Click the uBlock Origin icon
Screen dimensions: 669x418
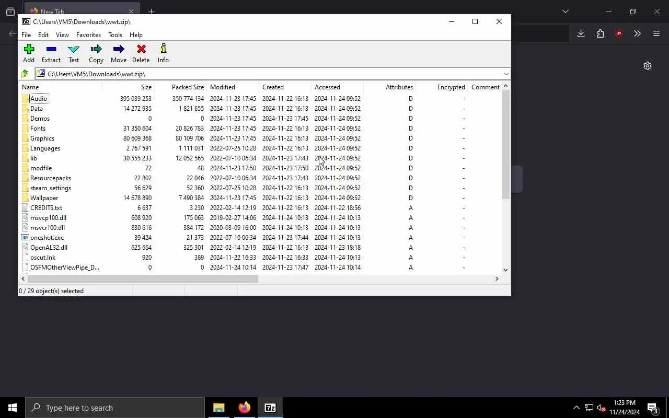(x=619, y=33)
